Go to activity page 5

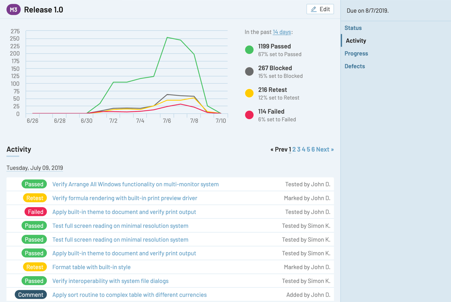(x=308, y=149)
